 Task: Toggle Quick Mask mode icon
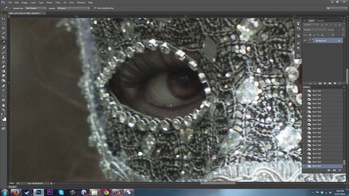click(x=3, y=124)
